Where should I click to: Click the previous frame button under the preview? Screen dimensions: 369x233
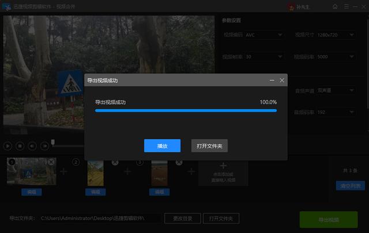tap(32, 146)
